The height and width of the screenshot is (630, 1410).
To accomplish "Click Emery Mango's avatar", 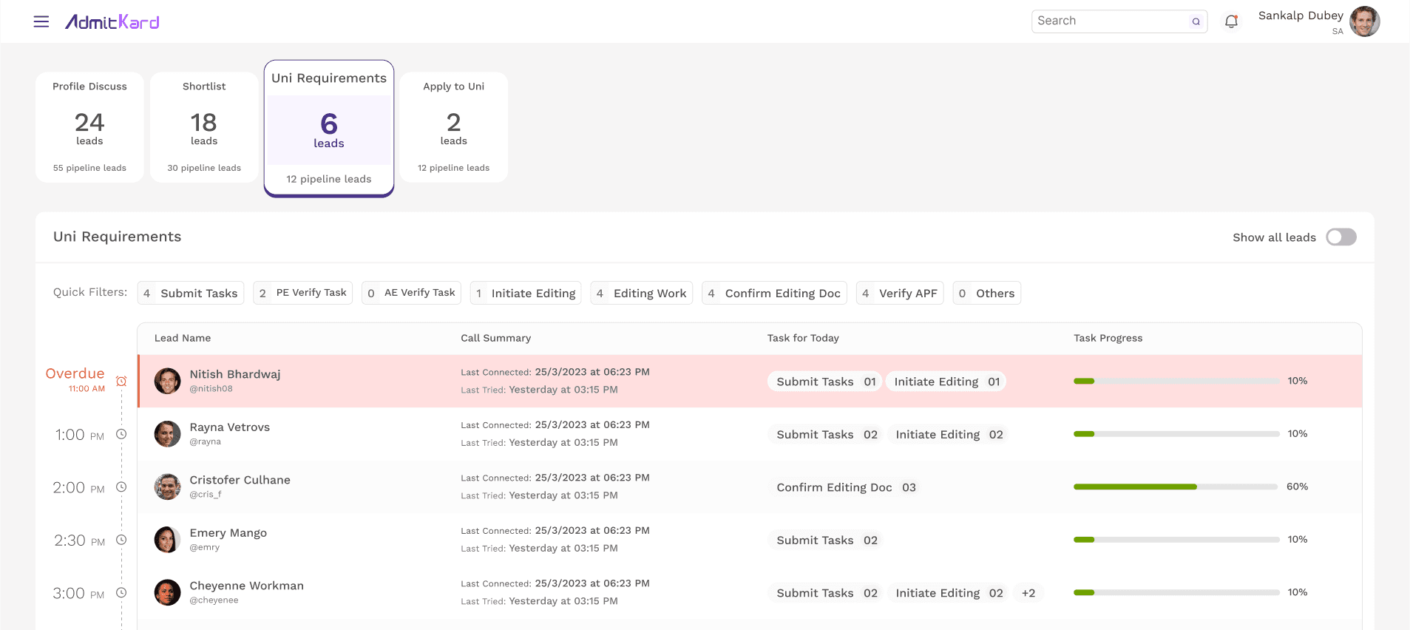I will pyautogui.click(x=167, y=540).
